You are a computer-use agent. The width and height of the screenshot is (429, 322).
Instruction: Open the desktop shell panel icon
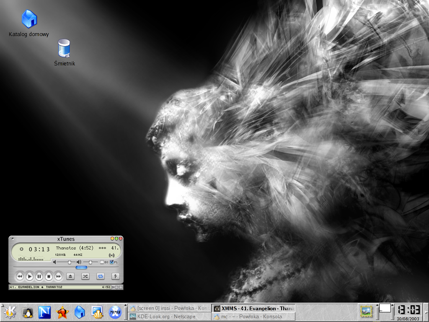pos(97,312)
